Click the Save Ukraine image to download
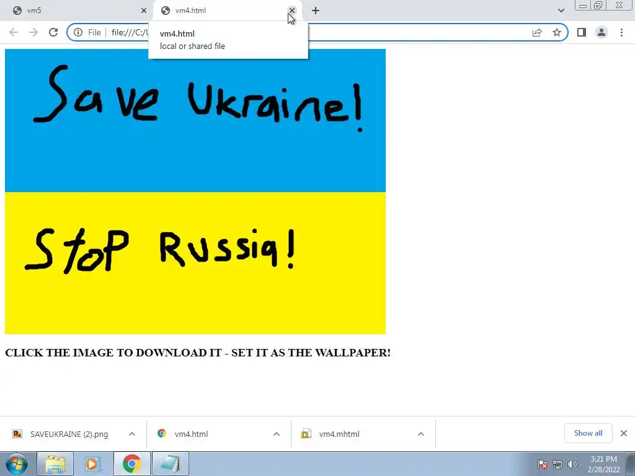This screenshot has height=476, width=635. [x=195, y=192]
